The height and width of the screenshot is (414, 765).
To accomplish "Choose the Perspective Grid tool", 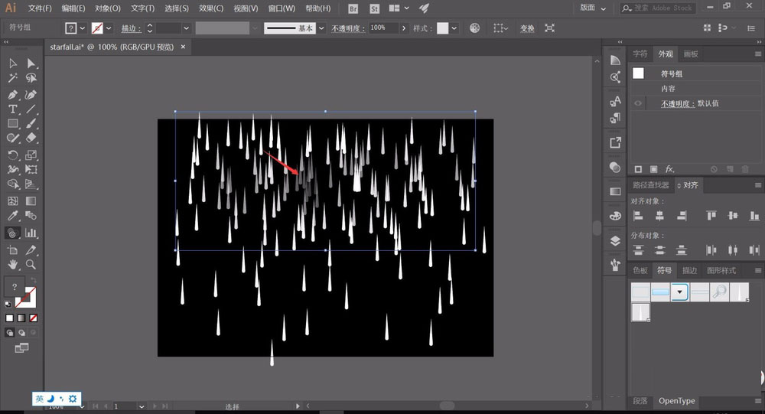I will coord(31,184).
